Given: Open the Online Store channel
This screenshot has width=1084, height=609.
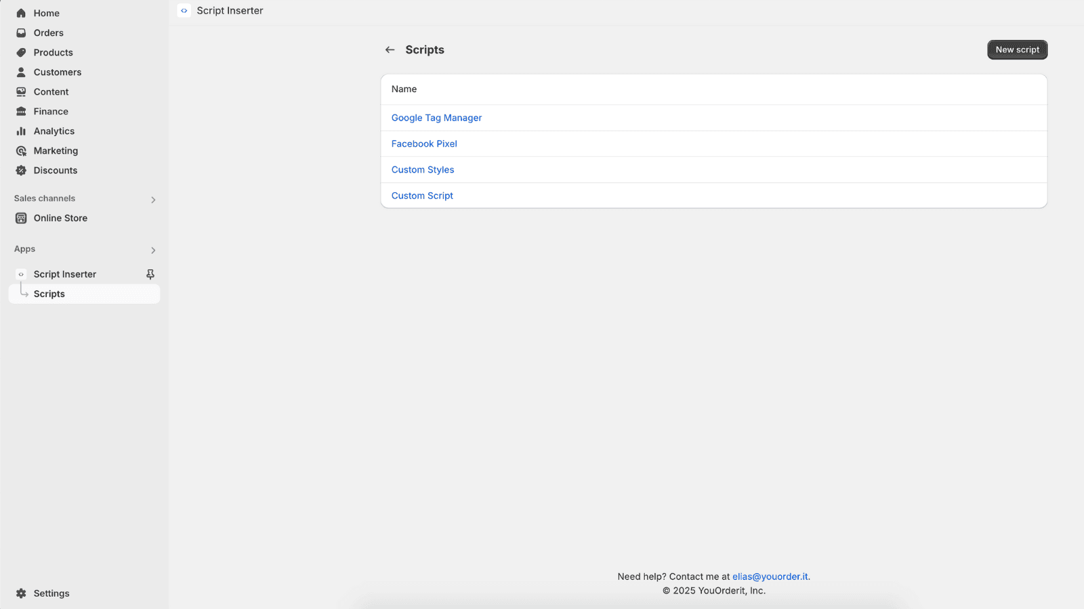Looking at the screenshot, I should click(x=60, y=218).
